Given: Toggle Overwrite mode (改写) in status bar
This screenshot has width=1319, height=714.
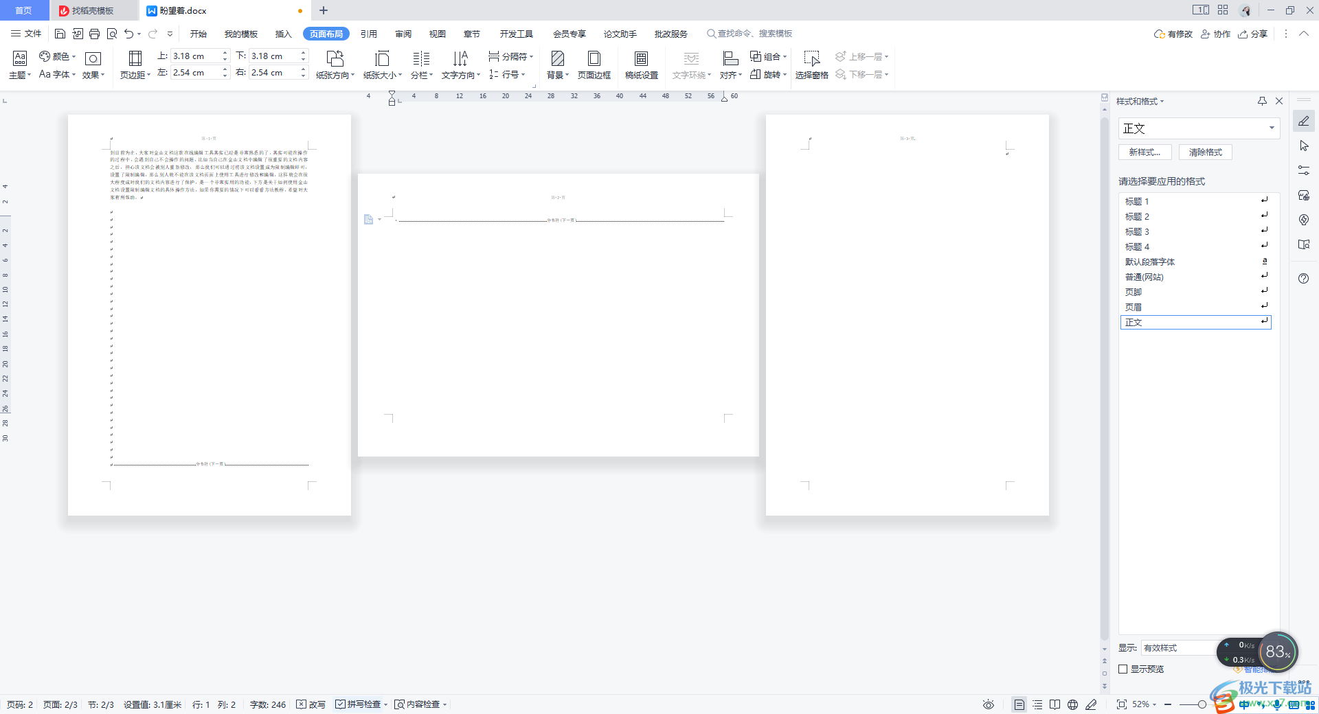Looking at the screenshot, I should pyautogui.click(x=311, y=704).
